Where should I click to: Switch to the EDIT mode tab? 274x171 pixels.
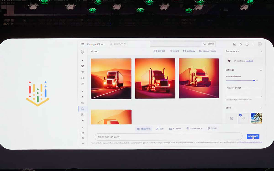click(160, 129)
